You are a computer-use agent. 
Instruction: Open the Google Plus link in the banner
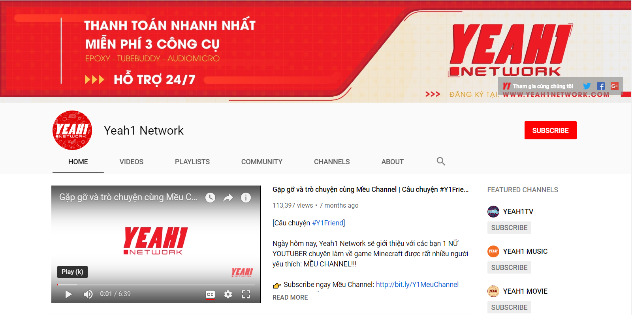(615, 86)
